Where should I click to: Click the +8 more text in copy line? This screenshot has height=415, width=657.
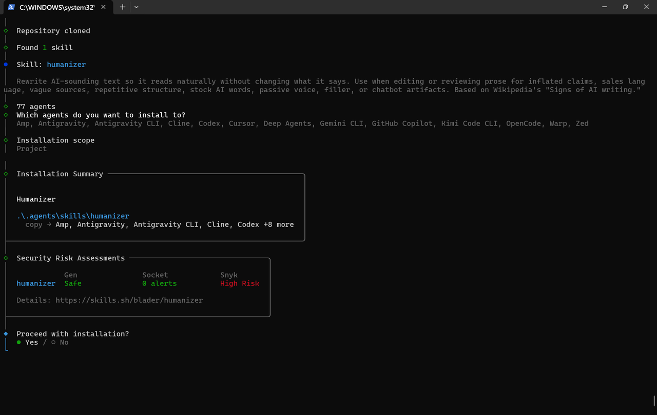click(279, 224)
